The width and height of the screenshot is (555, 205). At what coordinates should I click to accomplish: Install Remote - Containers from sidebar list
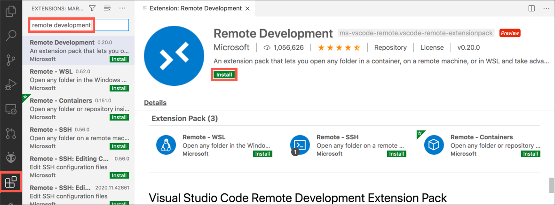coord(119,117)
